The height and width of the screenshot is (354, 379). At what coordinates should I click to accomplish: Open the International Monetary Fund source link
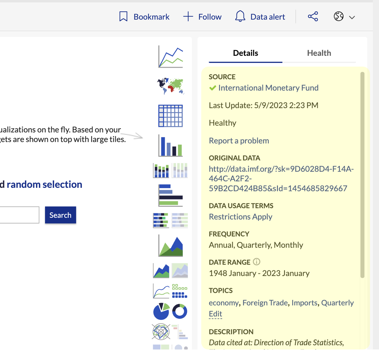coord(268,88)
